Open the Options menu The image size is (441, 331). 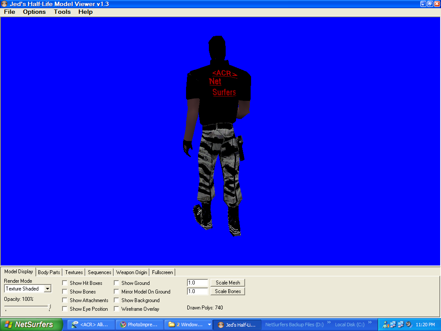click(x=34, y=12)
